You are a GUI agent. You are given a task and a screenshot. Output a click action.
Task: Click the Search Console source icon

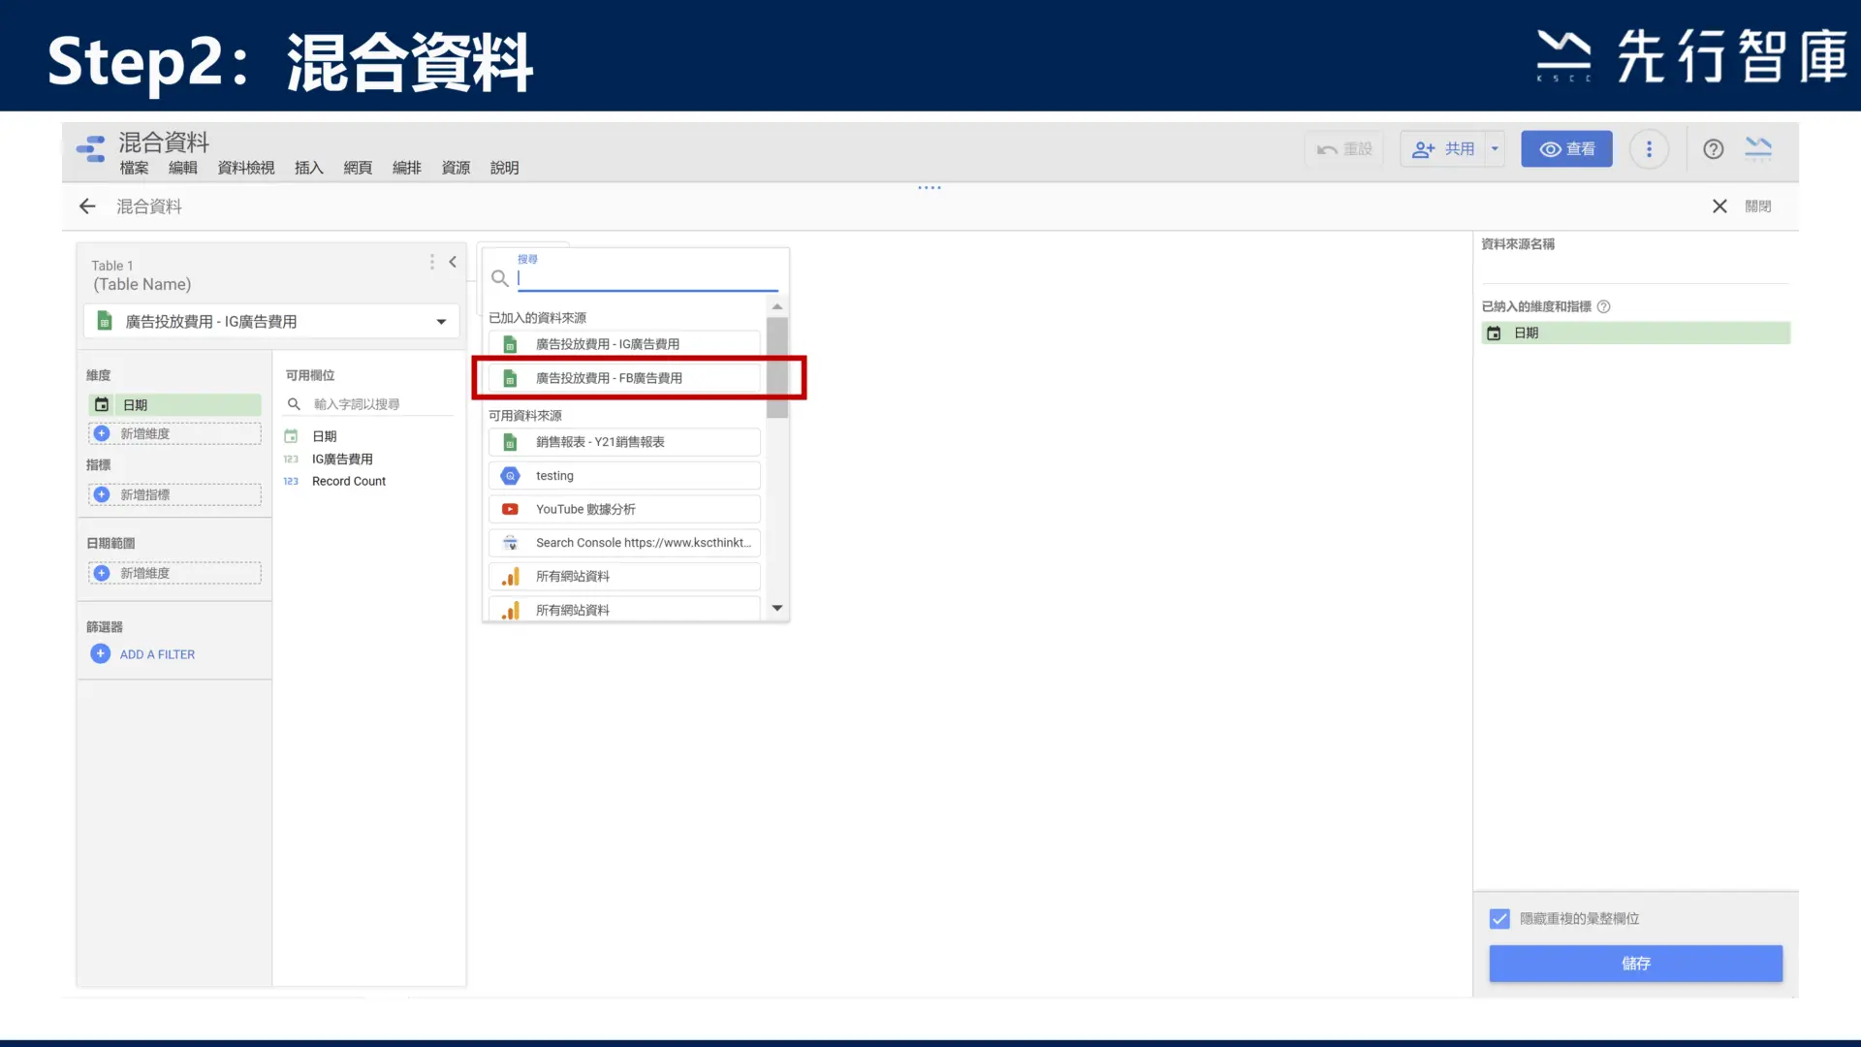click(510, 543)
